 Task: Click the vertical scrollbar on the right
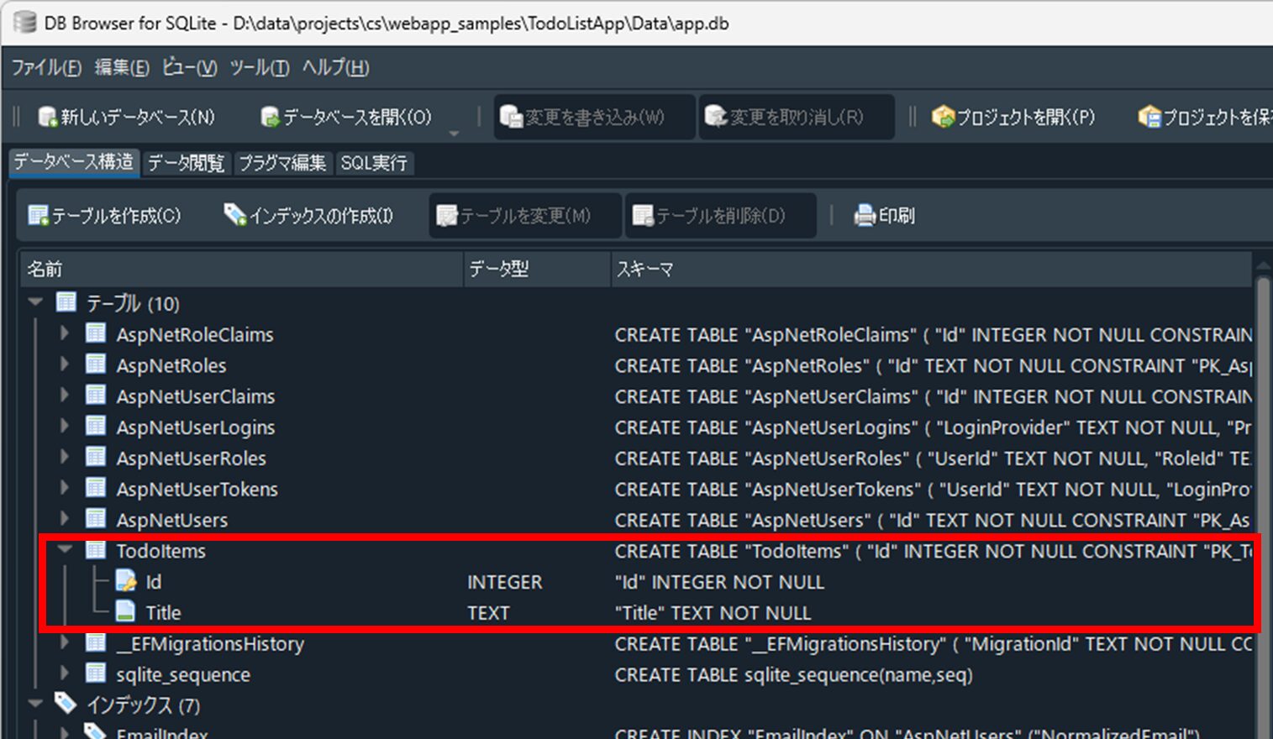[x=1263, y=420]
